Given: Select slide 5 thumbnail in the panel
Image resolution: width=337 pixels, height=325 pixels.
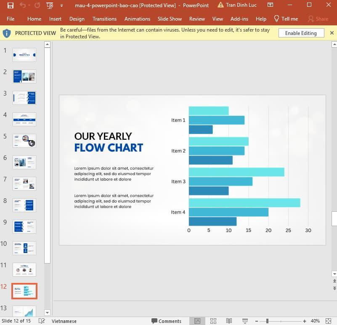Looking at the screenshot, I should coord(24,141).
